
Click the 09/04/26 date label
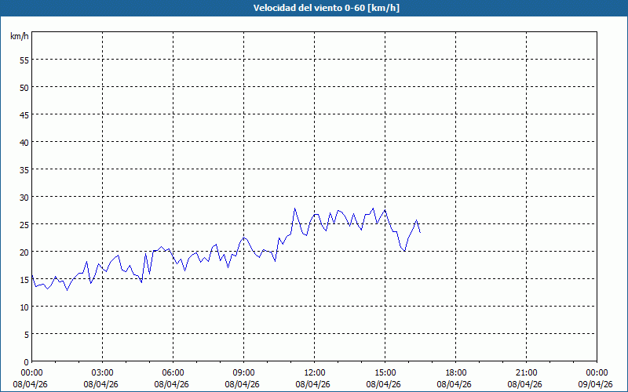[595, 384]
